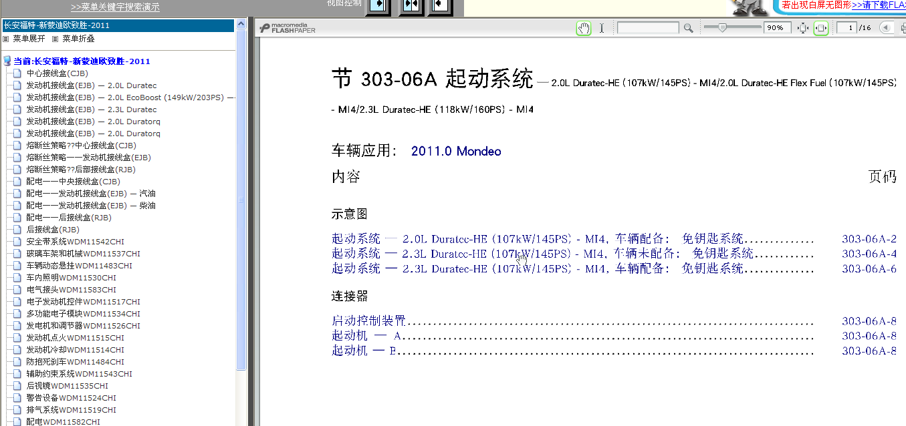Open 配电——发动机接线盒(EJB) — 汽油
This screenshot has width=906, height=426.
pyautogui.click(x=91, y=194)
